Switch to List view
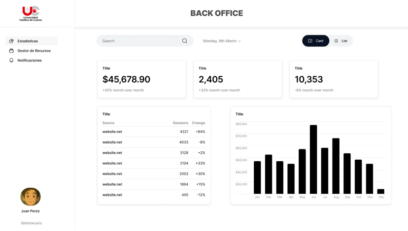The height and width of the screenshot is (231, 408). tap(341, 41)
